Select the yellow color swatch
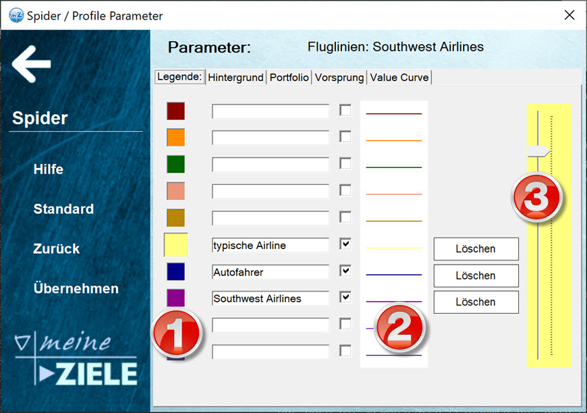This screenshot has width=587, height=413. tap(175, 245)
